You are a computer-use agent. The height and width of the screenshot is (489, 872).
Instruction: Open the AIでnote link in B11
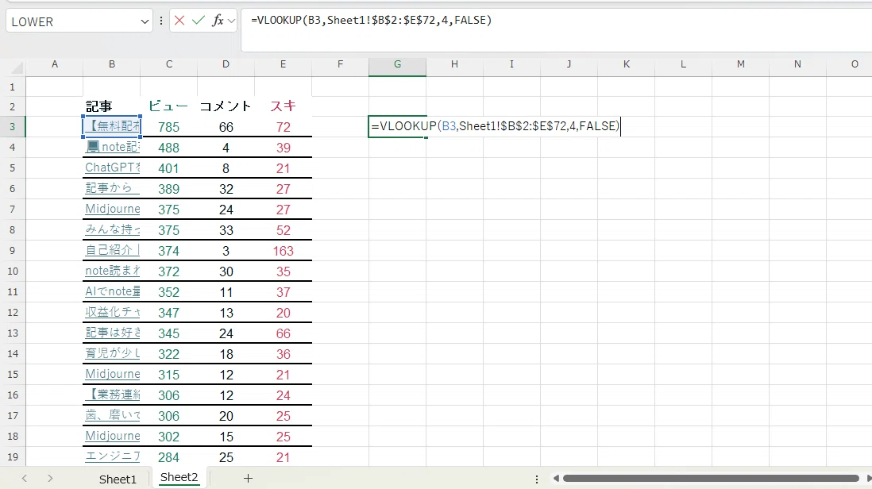pyautogui.click(x=113, y=291)
